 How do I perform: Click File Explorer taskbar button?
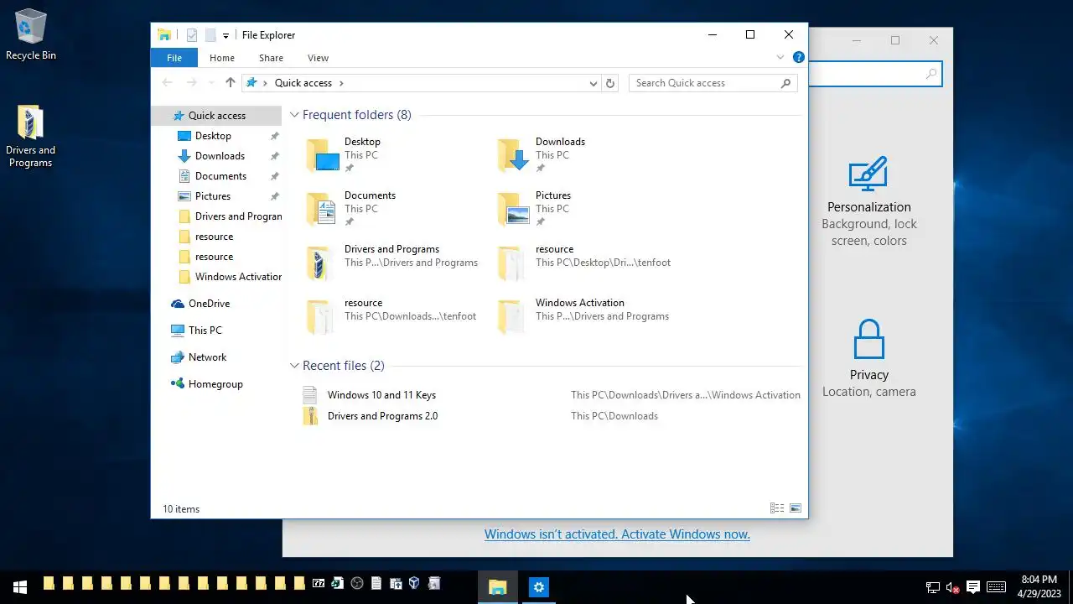498,587
